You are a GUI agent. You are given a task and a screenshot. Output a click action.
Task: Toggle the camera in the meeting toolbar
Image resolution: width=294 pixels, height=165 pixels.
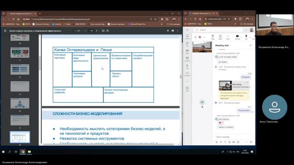tap(237, 37)
